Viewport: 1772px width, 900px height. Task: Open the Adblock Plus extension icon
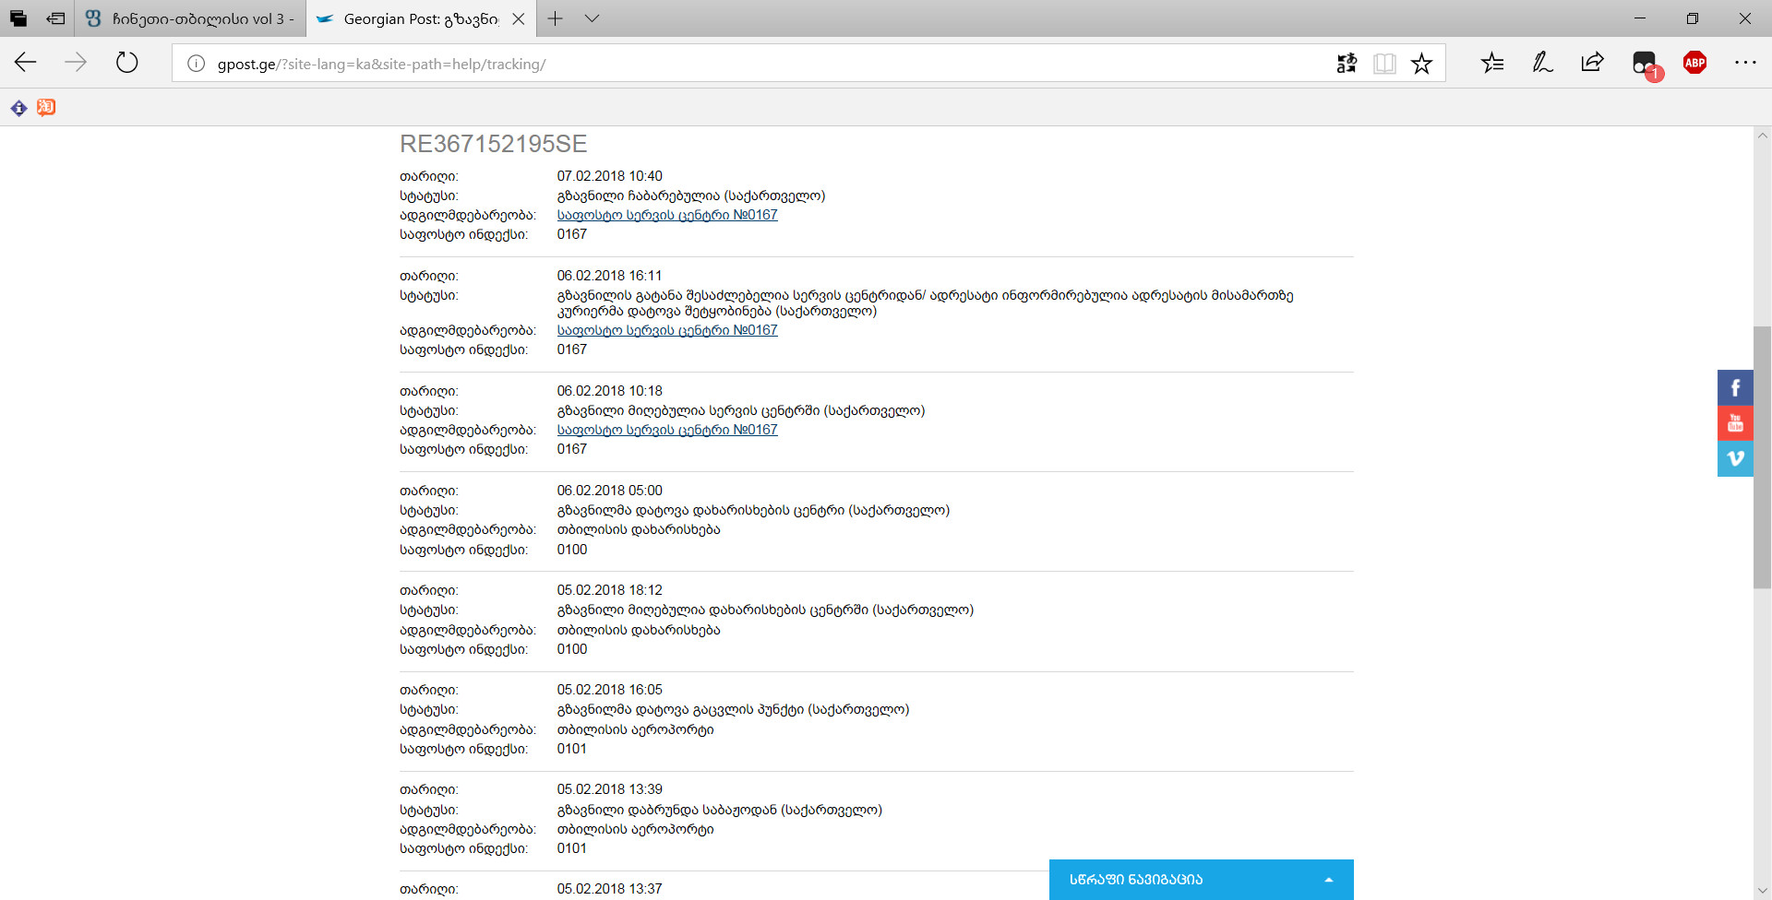point(1694,63)
